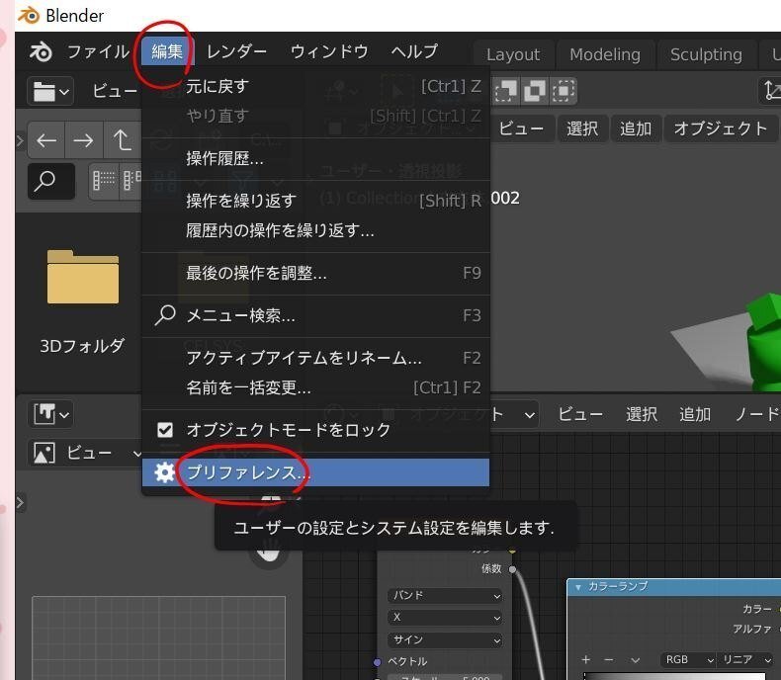Viewport: 781px width, 680px height.
Task: Collapse the カラーランプ node triangle
Action: pos(577,587)
